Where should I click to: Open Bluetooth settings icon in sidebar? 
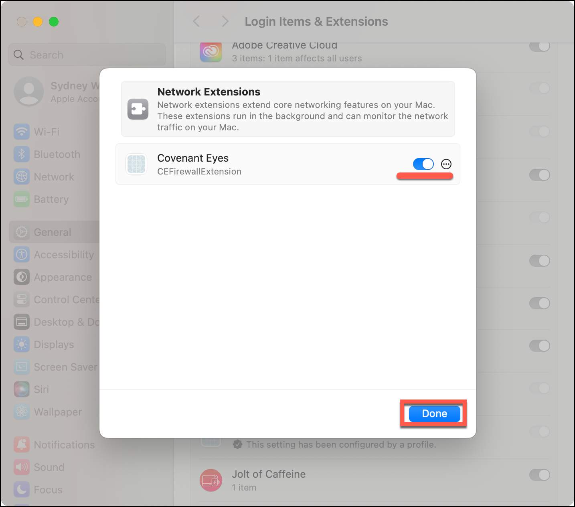tap(22, 154)
